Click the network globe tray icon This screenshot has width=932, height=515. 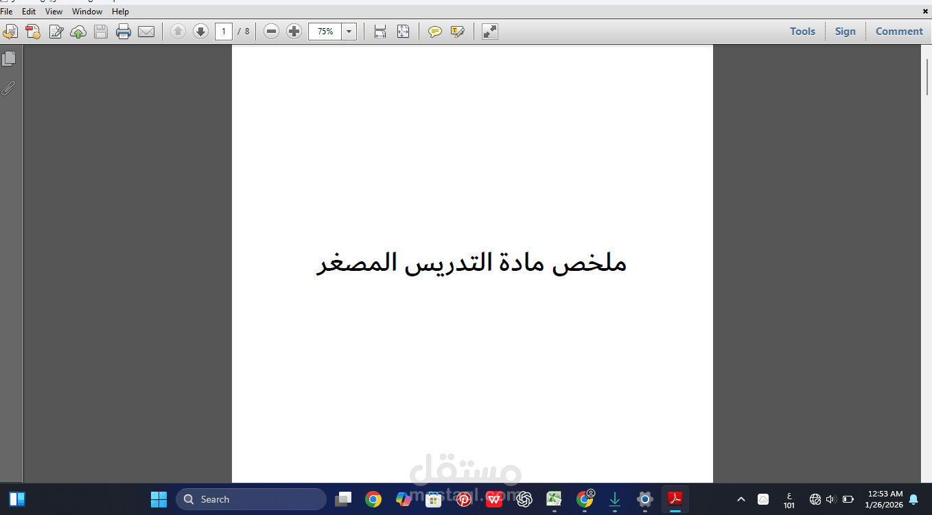pos(815,499)
